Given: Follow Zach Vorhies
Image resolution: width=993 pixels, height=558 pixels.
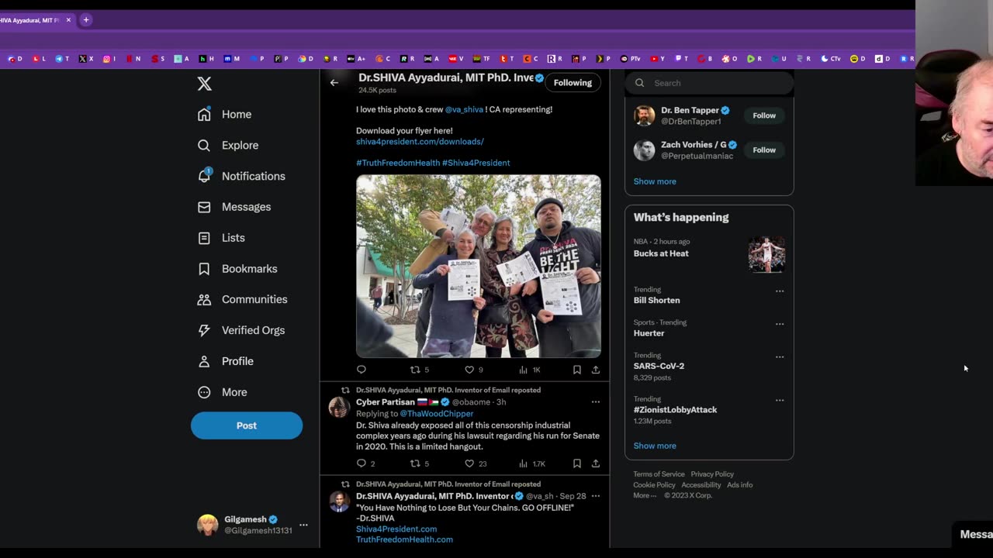Looking at the screenshot, I should [x=764, y=150].
